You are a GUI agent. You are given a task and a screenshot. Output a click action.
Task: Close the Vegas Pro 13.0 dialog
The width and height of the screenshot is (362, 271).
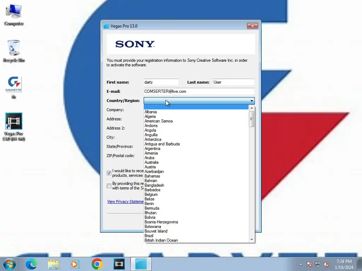[x=252, y=26]
